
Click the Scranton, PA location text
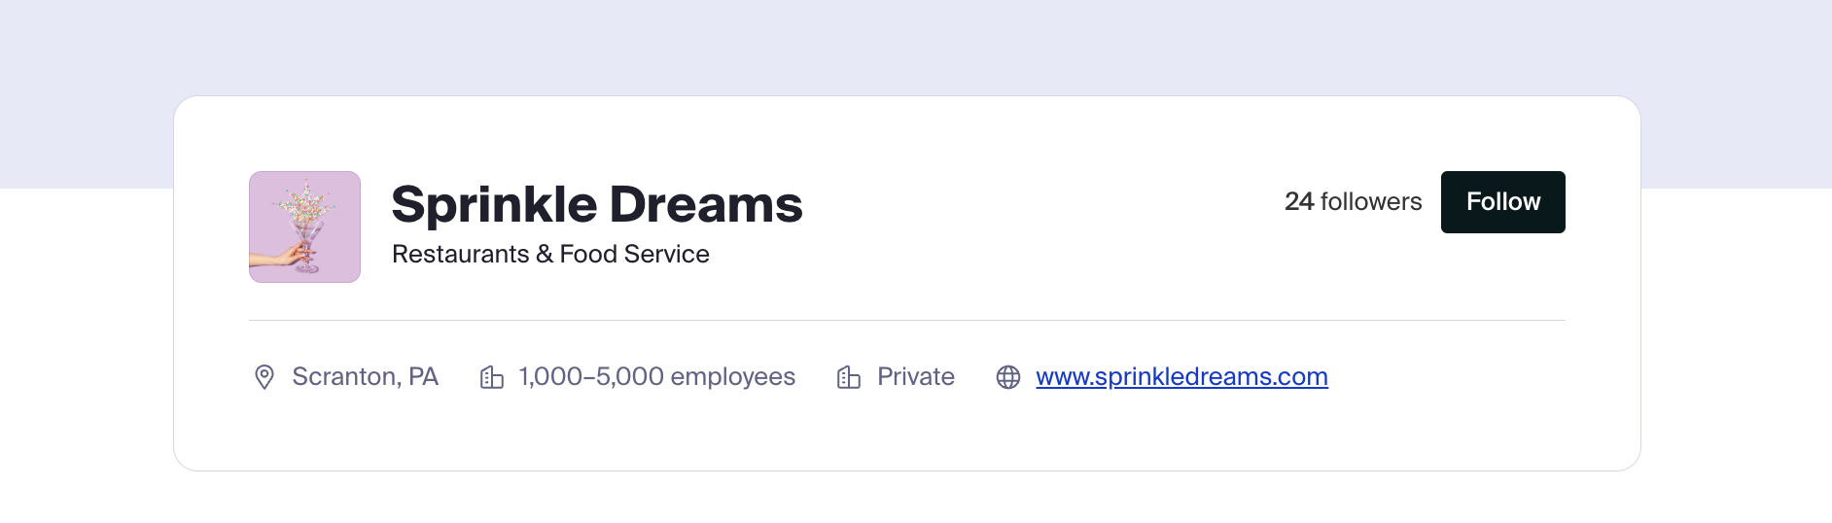tap(366, 377)
